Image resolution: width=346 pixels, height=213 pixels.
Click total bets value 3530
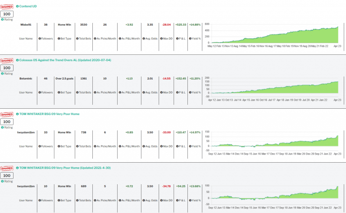point(84,25)
